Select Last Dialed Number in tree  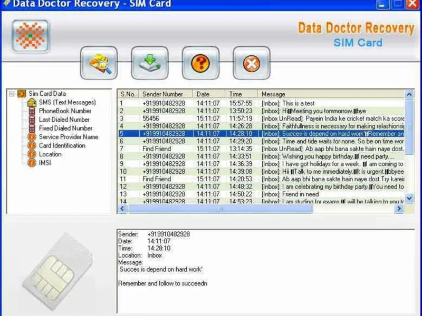(64, 120)
